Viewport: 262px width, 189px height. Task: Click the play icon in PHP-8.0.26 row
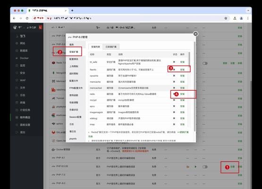[195, 167]
